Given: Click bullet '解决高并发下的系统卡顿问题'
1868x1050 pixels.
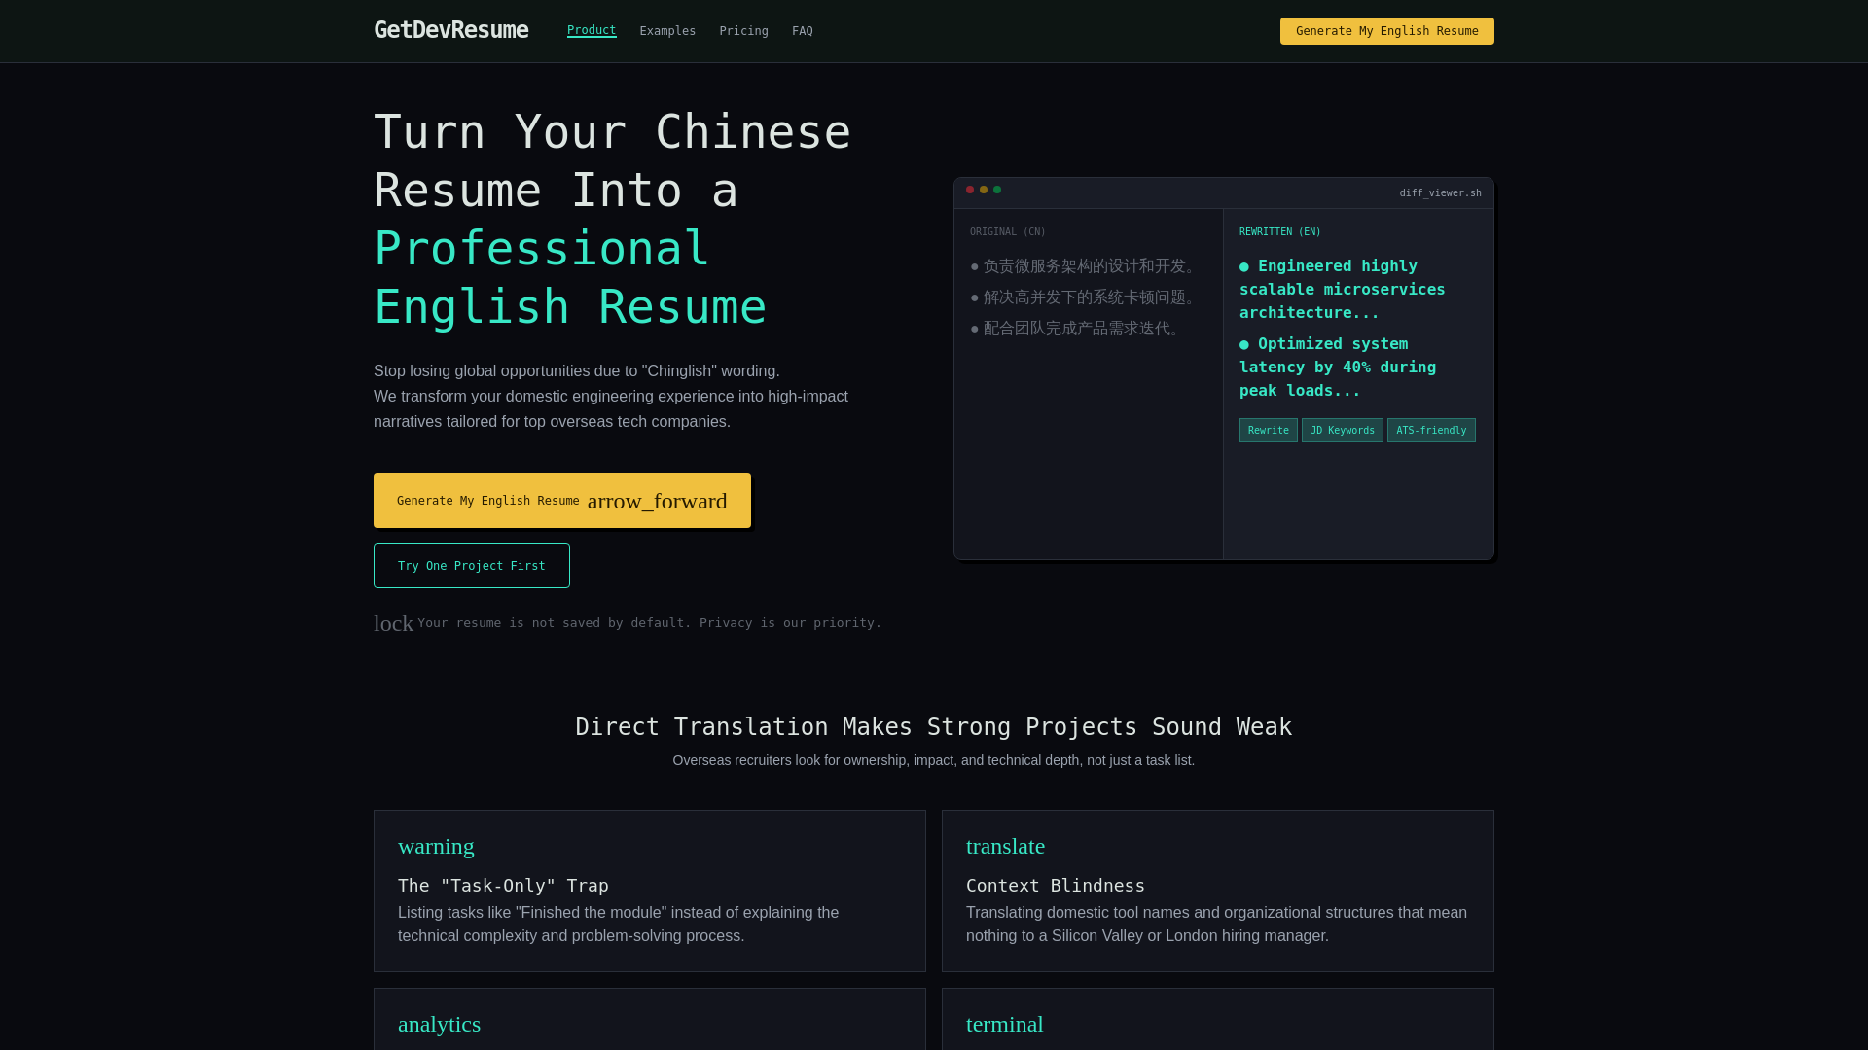Looking at the screenshot, I should point(1085,297).
